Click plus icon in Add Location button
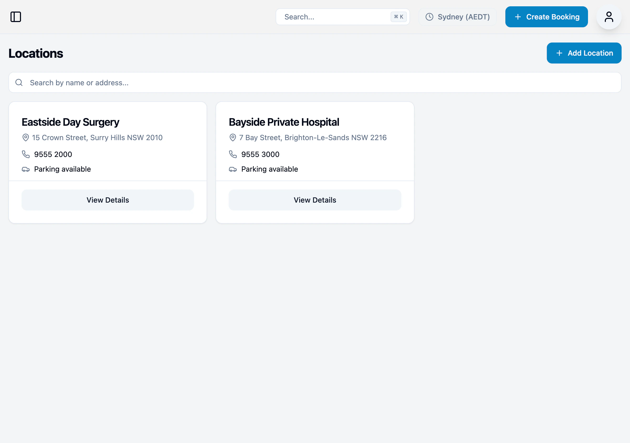630x443 pixels. pos(559,53)
